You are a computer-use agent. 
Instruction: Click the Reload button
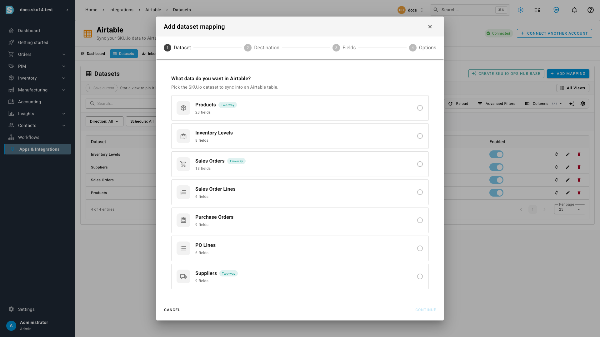tap(458, 104)
